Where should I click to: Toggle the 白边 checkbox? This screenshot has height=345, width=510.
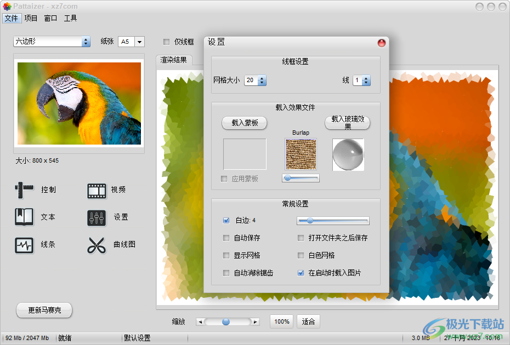click(x=226, y=221)
